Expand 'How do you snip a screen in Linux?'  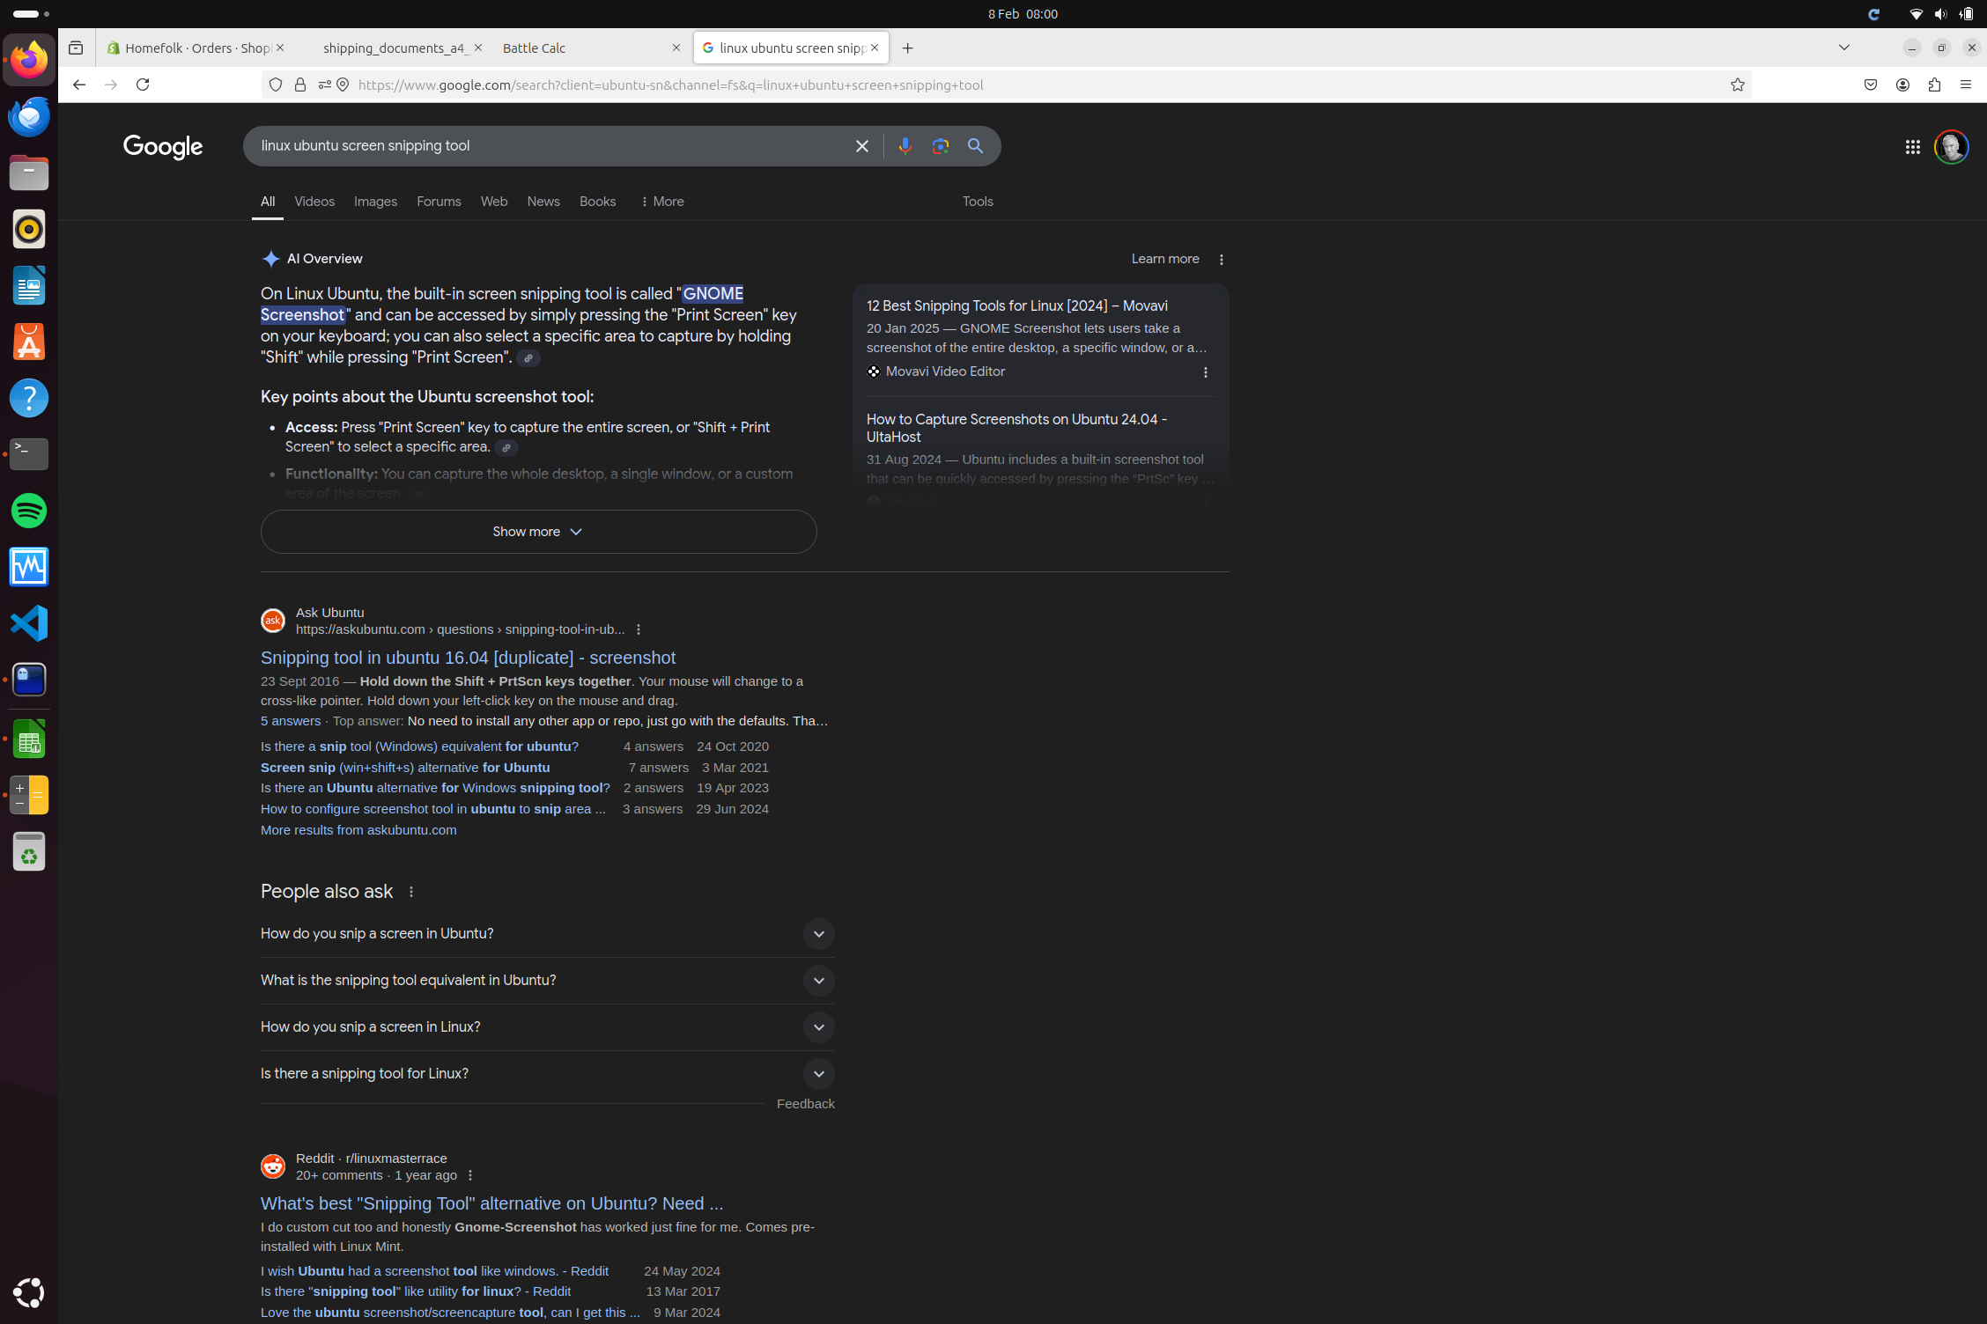(x=547, y=1027)
